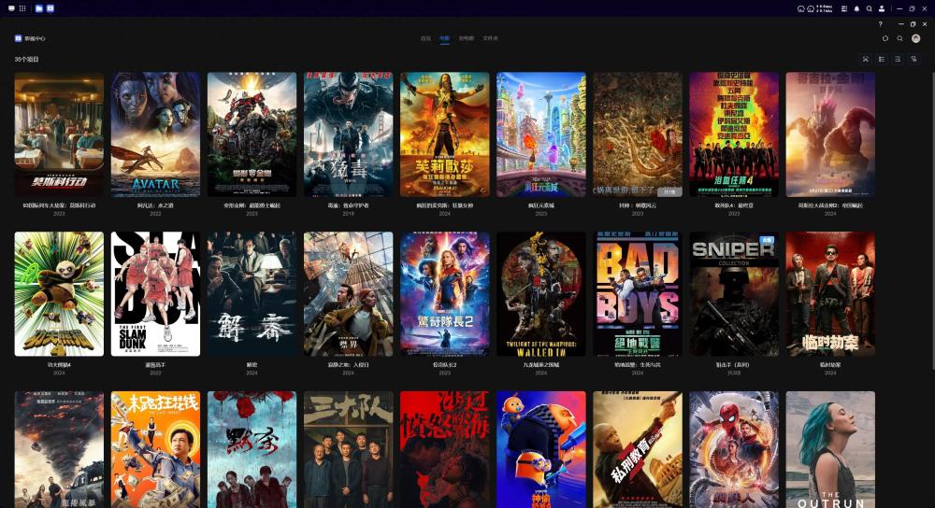This screenshot has width=935, height=508.
Task: Switch to the 文件夹 folders tab
Action: (490, 38)
